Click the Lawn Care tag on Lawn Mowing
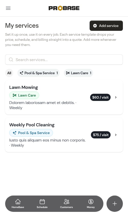Screen dimensions: 128x217 click(x=24, y=95)
